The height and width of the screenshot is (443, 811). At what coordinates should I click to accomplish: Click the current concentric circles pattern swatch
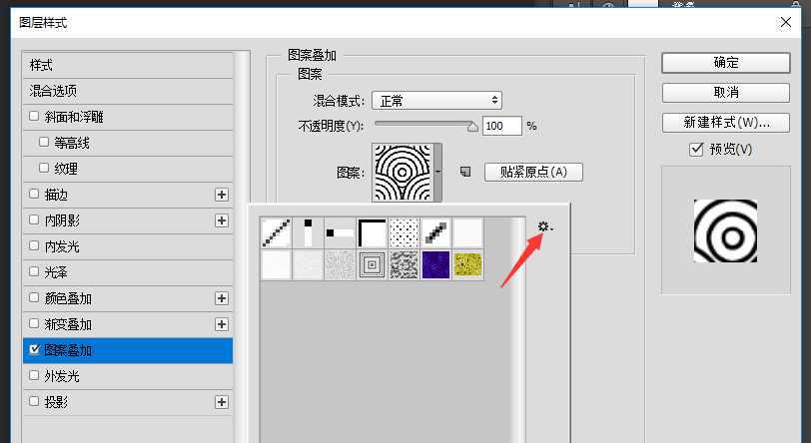403,173
